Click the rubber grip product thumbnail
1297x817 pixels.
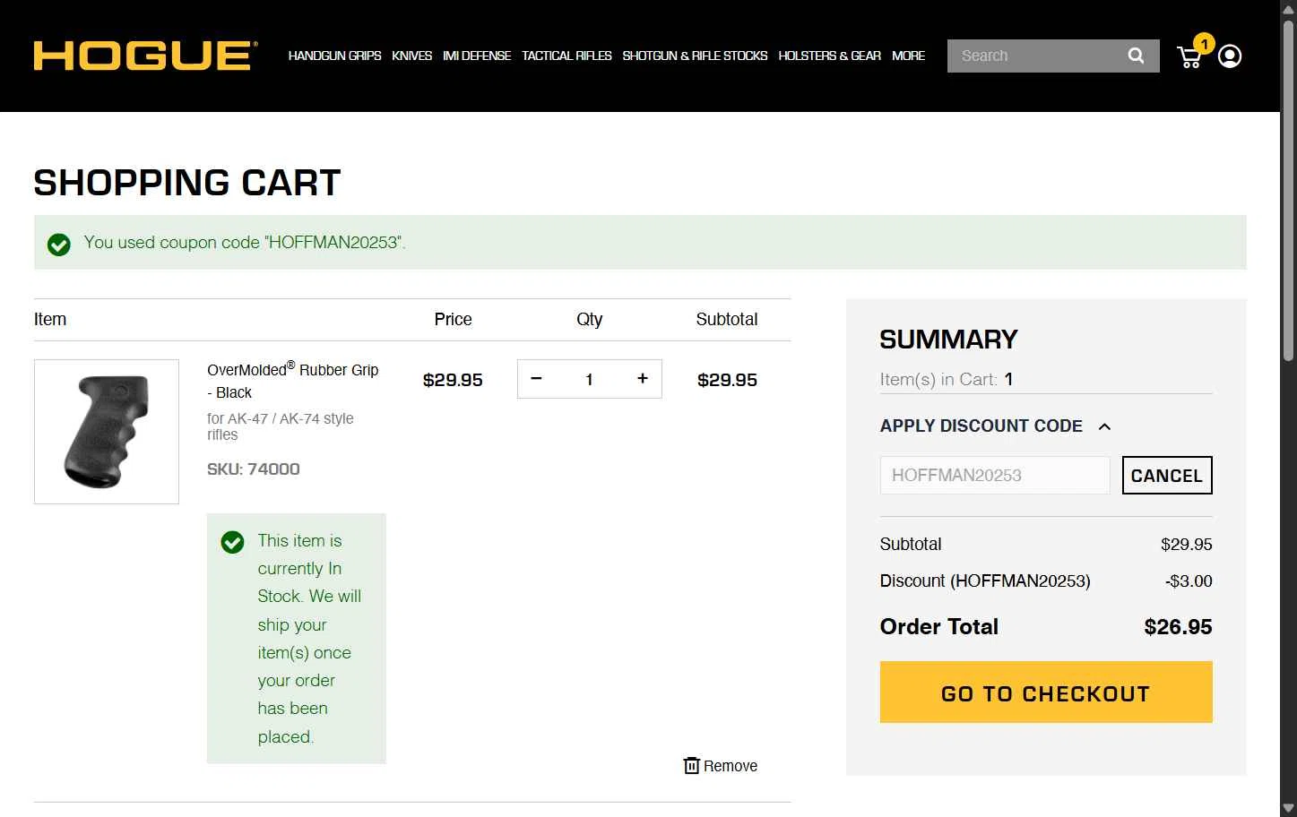[x=107, y=432]
